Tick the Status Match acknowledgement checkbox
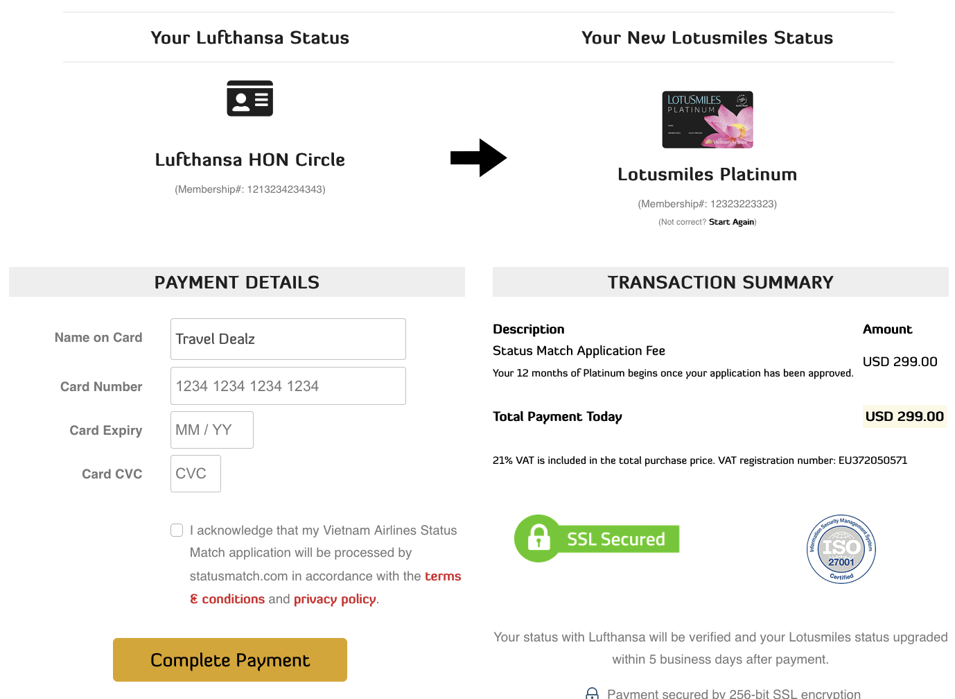This screenshot has height=699, width=955. tap(177, 530)
